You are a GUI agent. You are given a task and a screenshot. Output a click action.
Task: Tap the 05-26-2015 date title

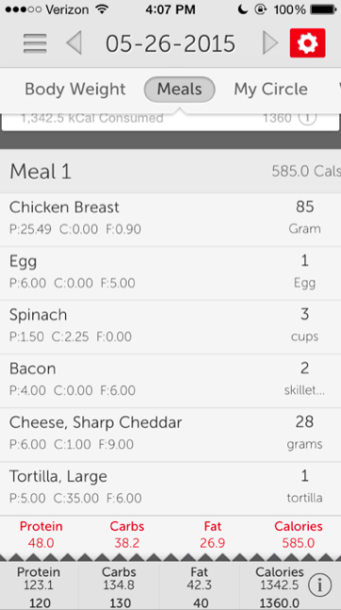(170, 43)
